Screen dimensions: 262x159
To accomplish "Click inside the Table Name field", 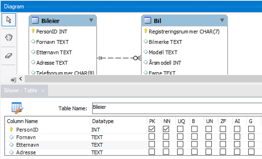I will point(154,108).
